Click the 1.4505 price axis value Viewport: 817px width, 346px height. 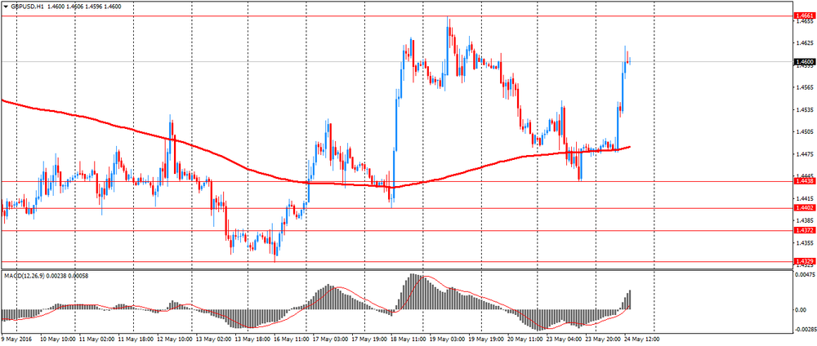(804, 132)
